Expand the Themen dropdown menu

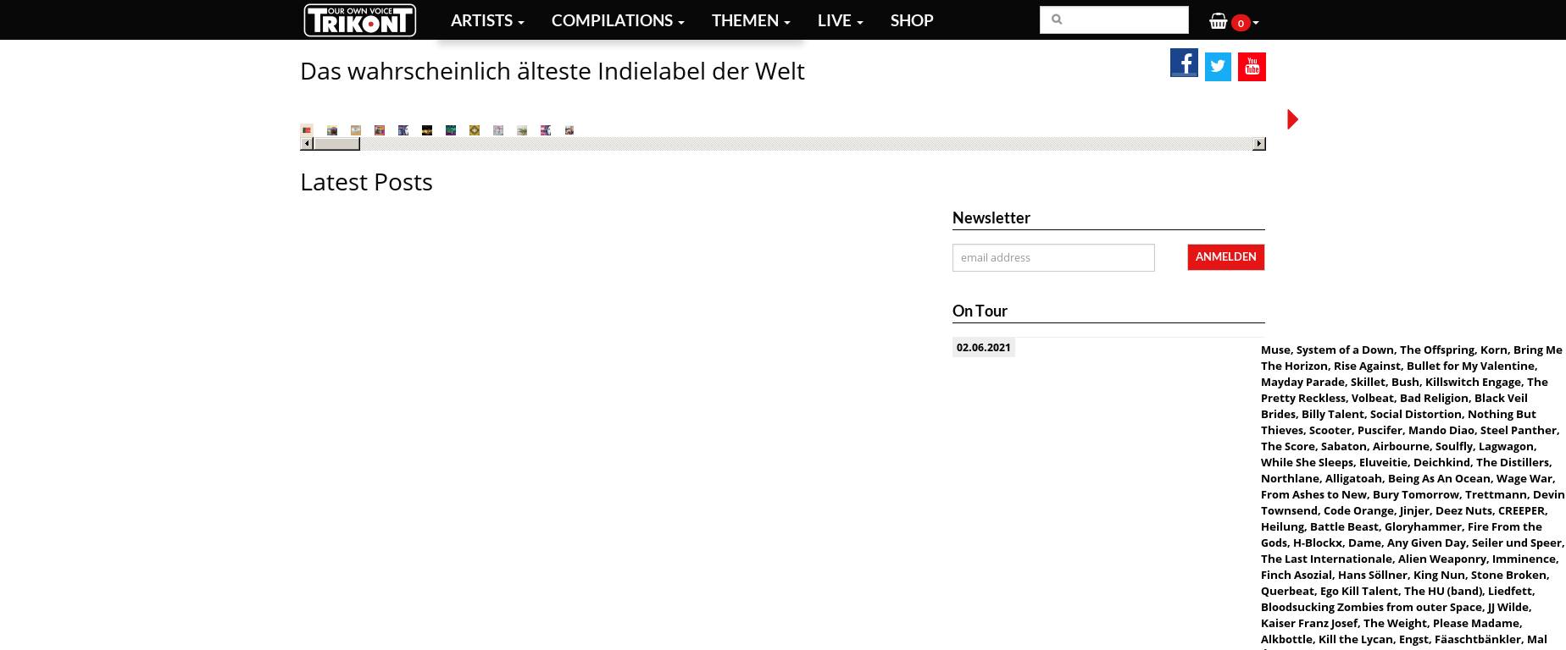(750, 20)
